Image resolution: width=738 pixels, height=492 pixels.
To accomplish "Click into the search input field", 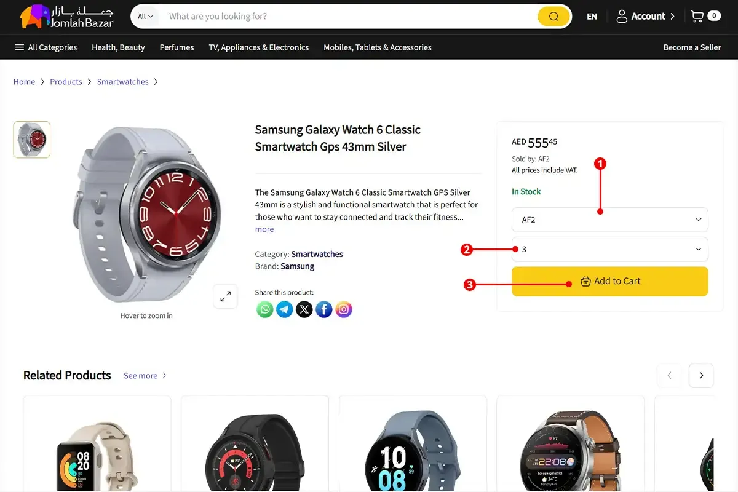I will click(x=344, y=17).
